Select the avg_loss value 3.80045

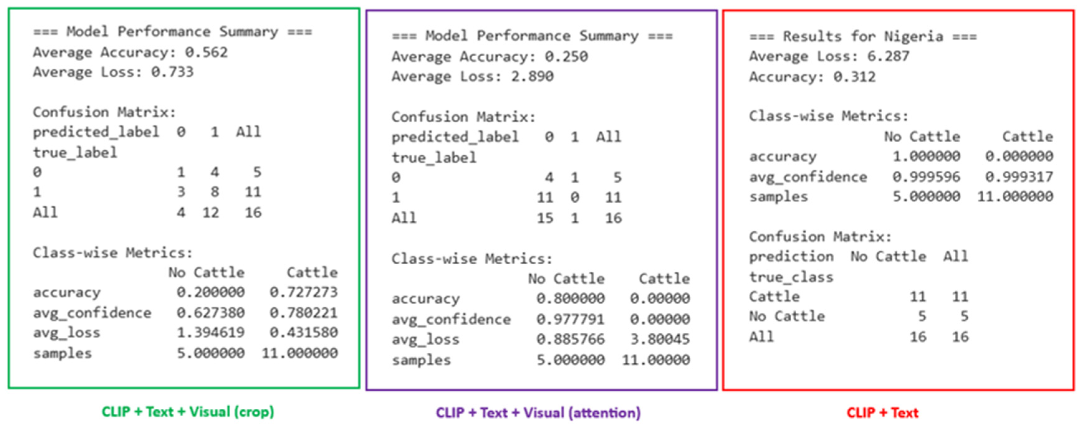click(x=660, y=339)
